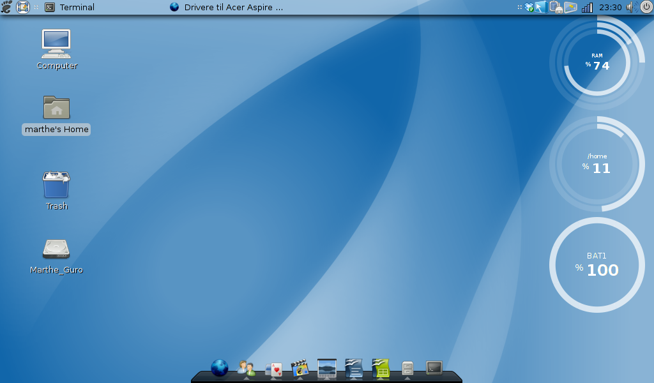Viewport: 654px width, 383px height.
Task: Switch to the Terminal window in taskbar
Action: [70, 7]
